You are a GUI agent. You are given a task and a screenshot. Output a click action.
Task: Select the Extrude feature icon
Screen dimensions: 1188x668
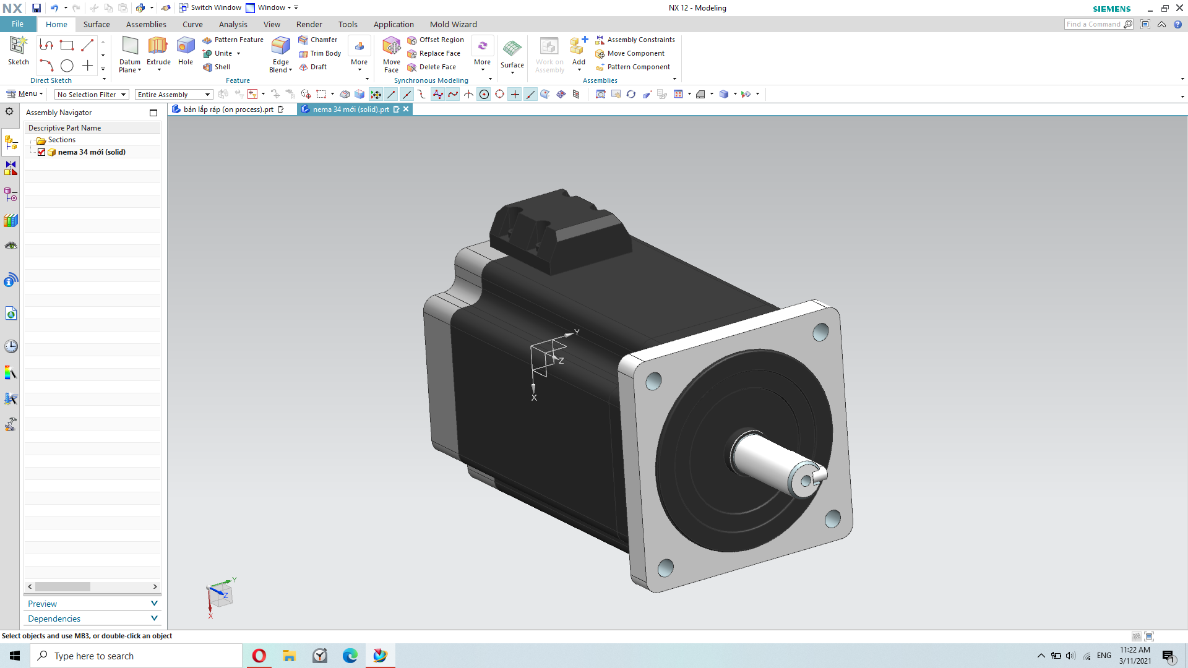(158, 46)
